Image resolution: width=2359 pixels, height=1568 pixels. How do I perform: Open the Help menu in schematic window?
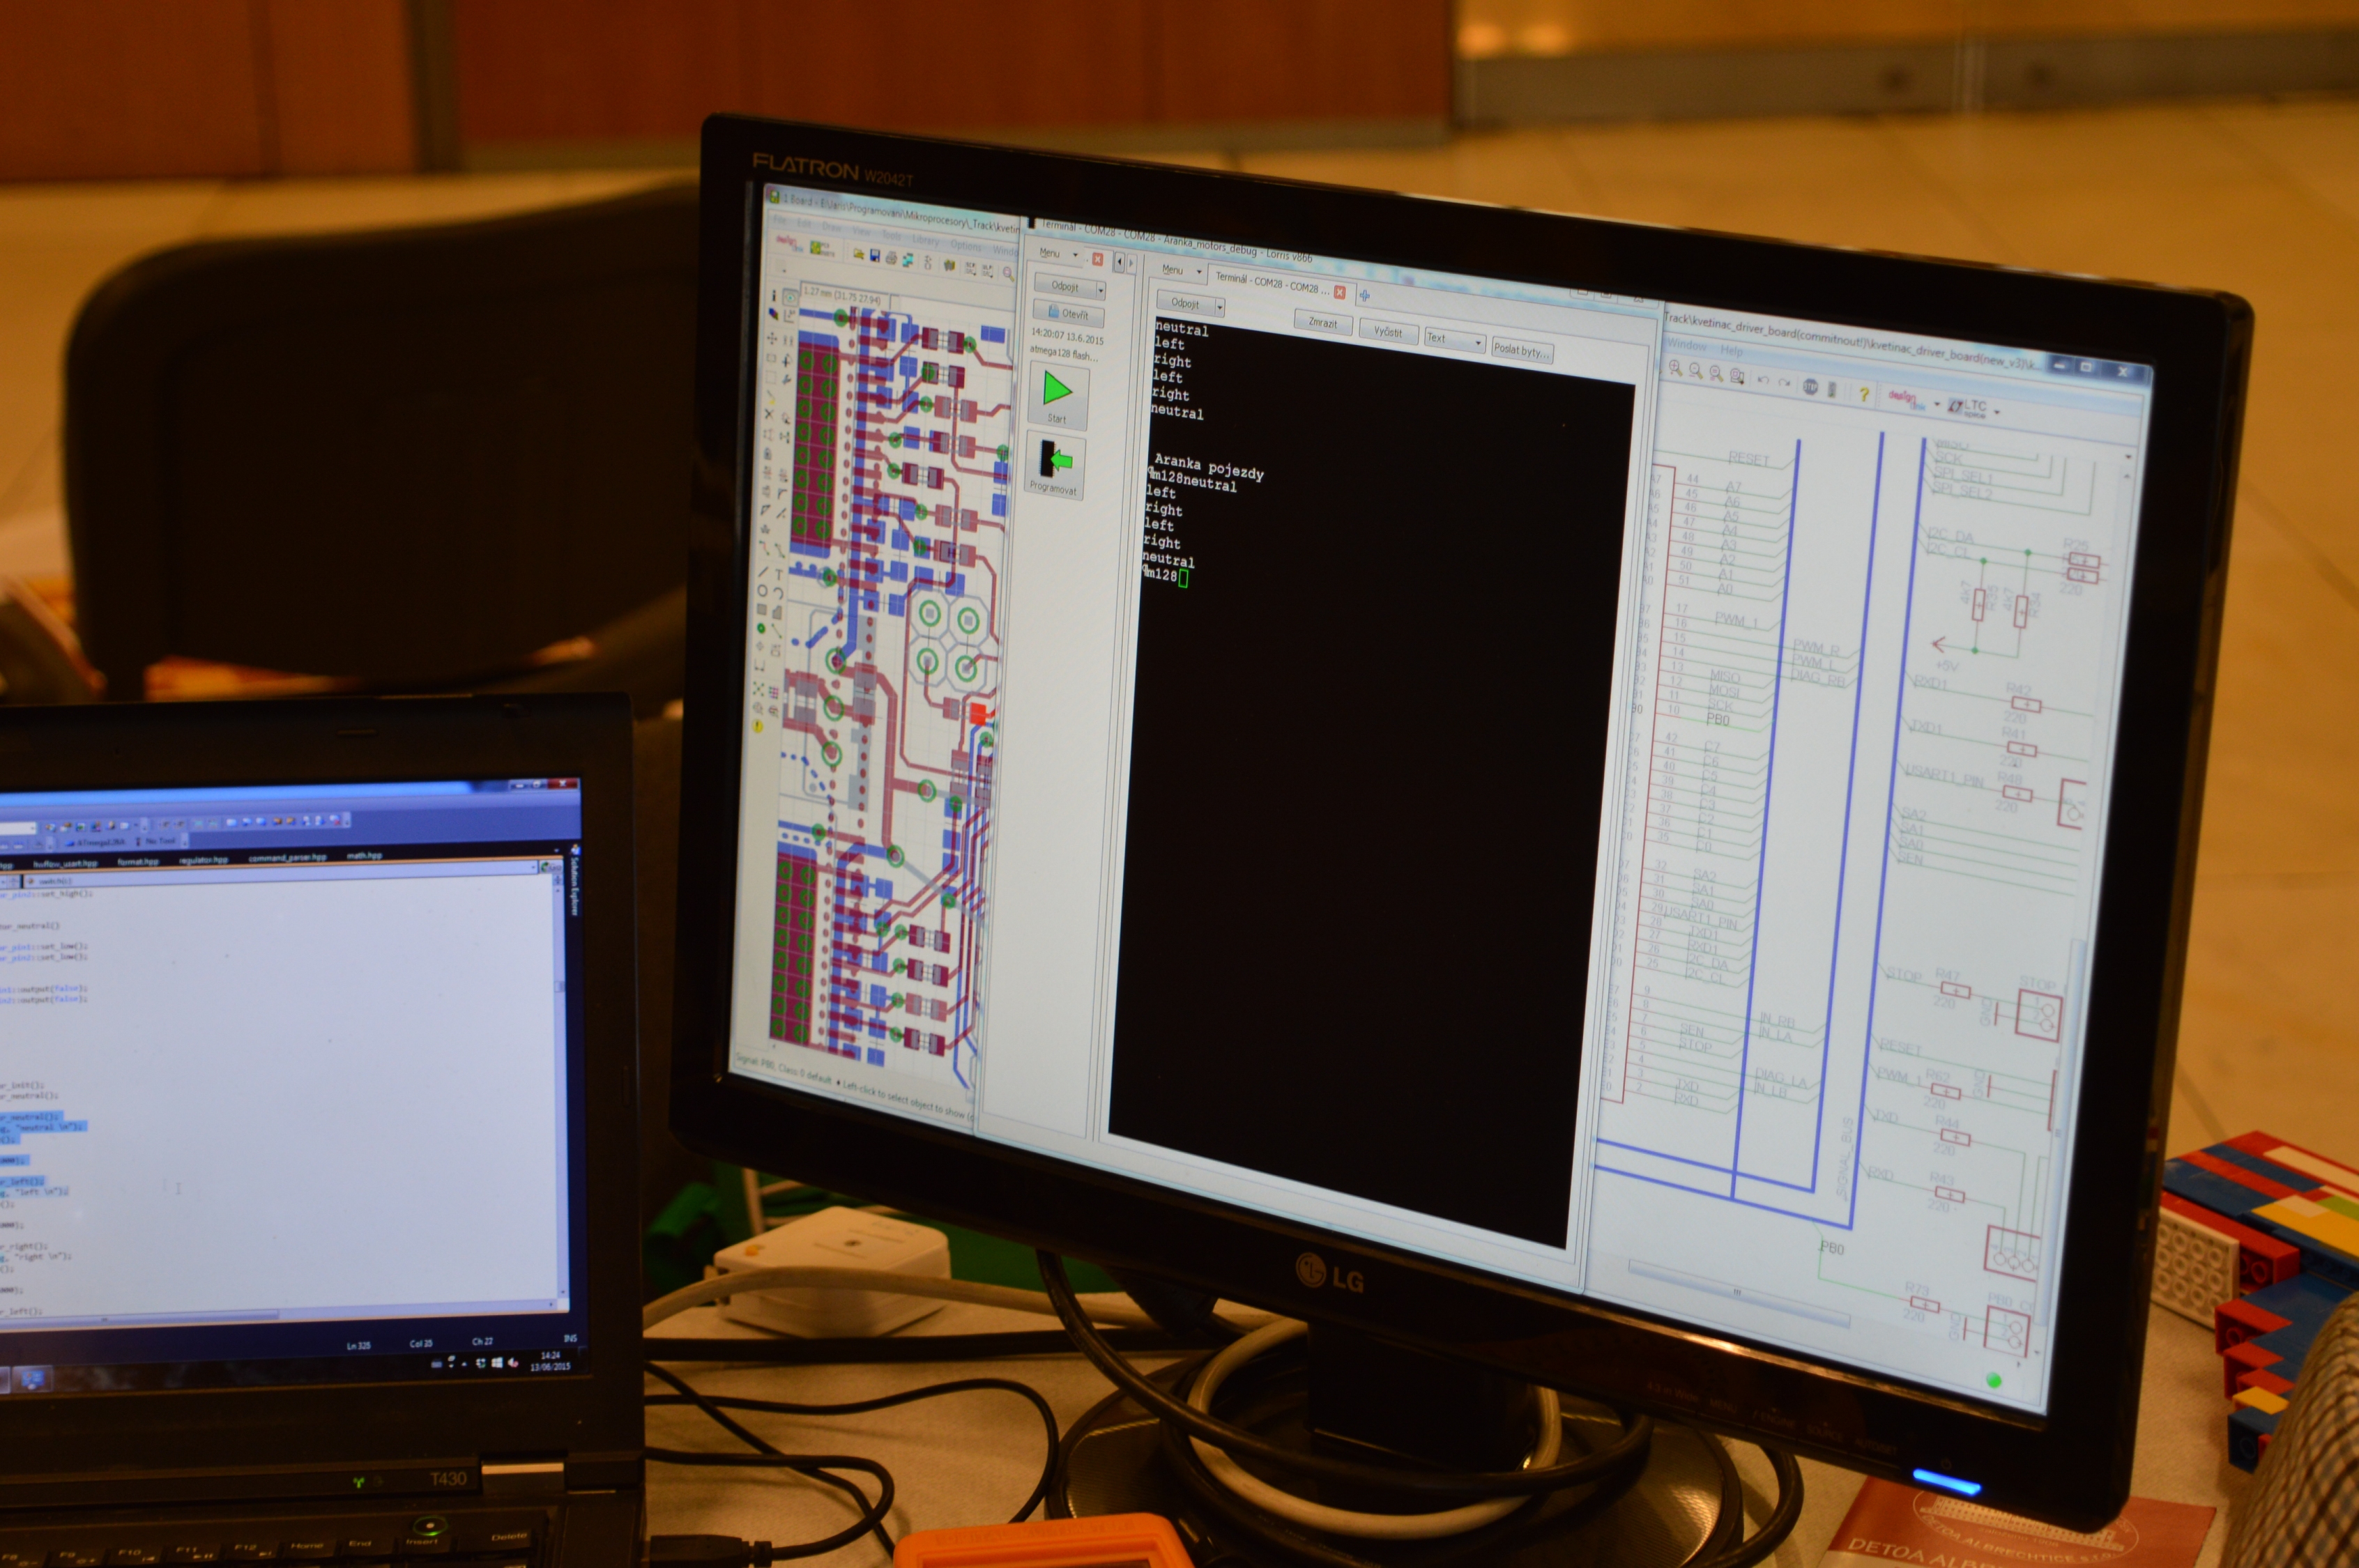pyautogui.click(x=1731, y=351)
